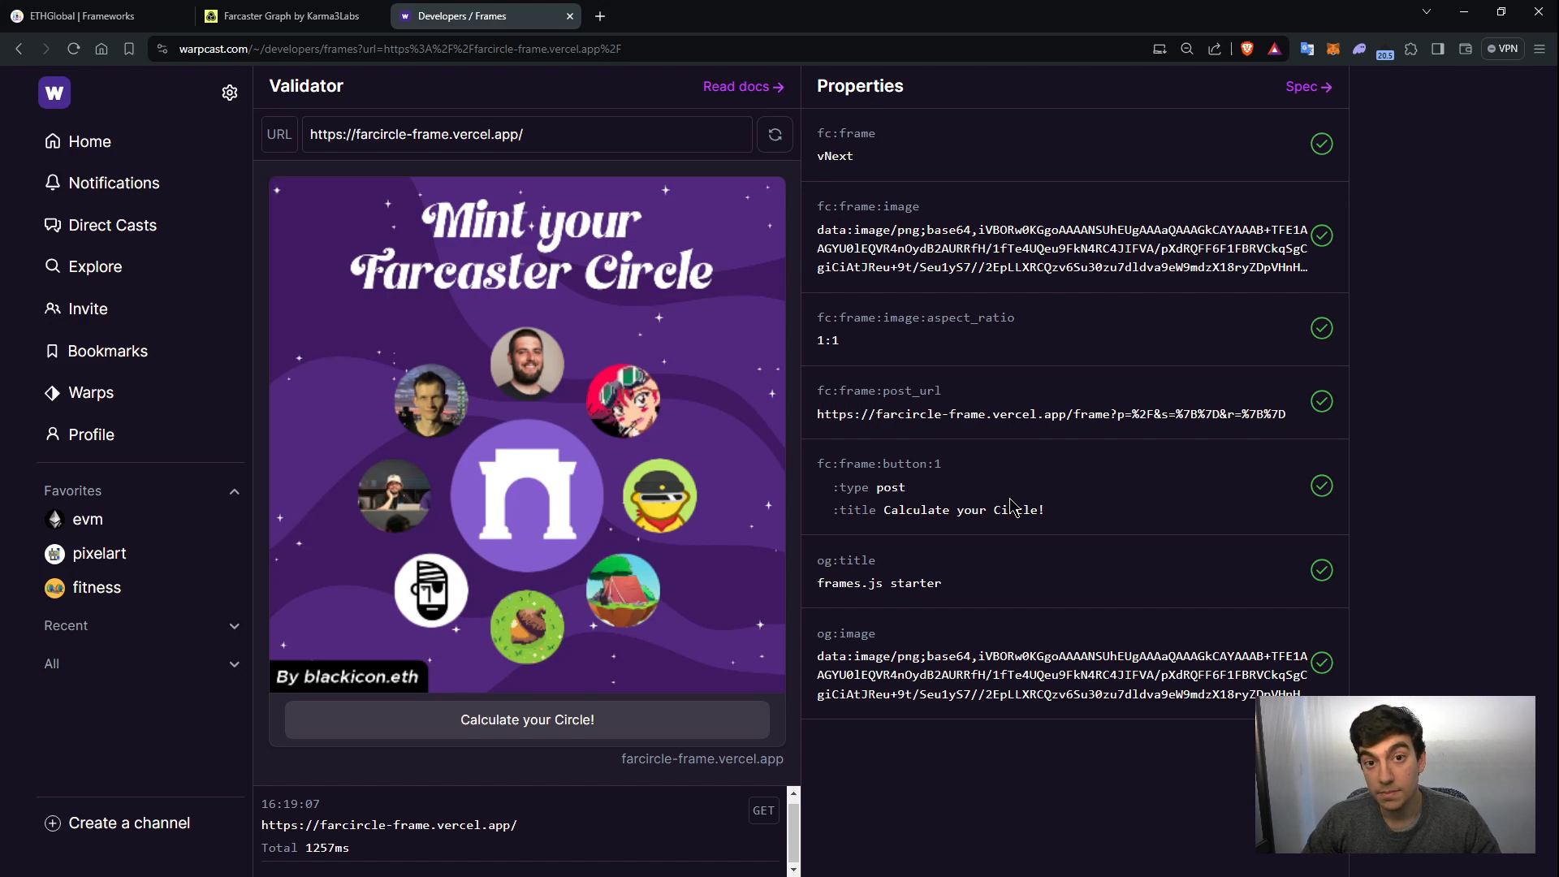The width and height of the screenshot is (1559, 877).
Task: Open the evm favorite channel
Action: coord(74,519)
